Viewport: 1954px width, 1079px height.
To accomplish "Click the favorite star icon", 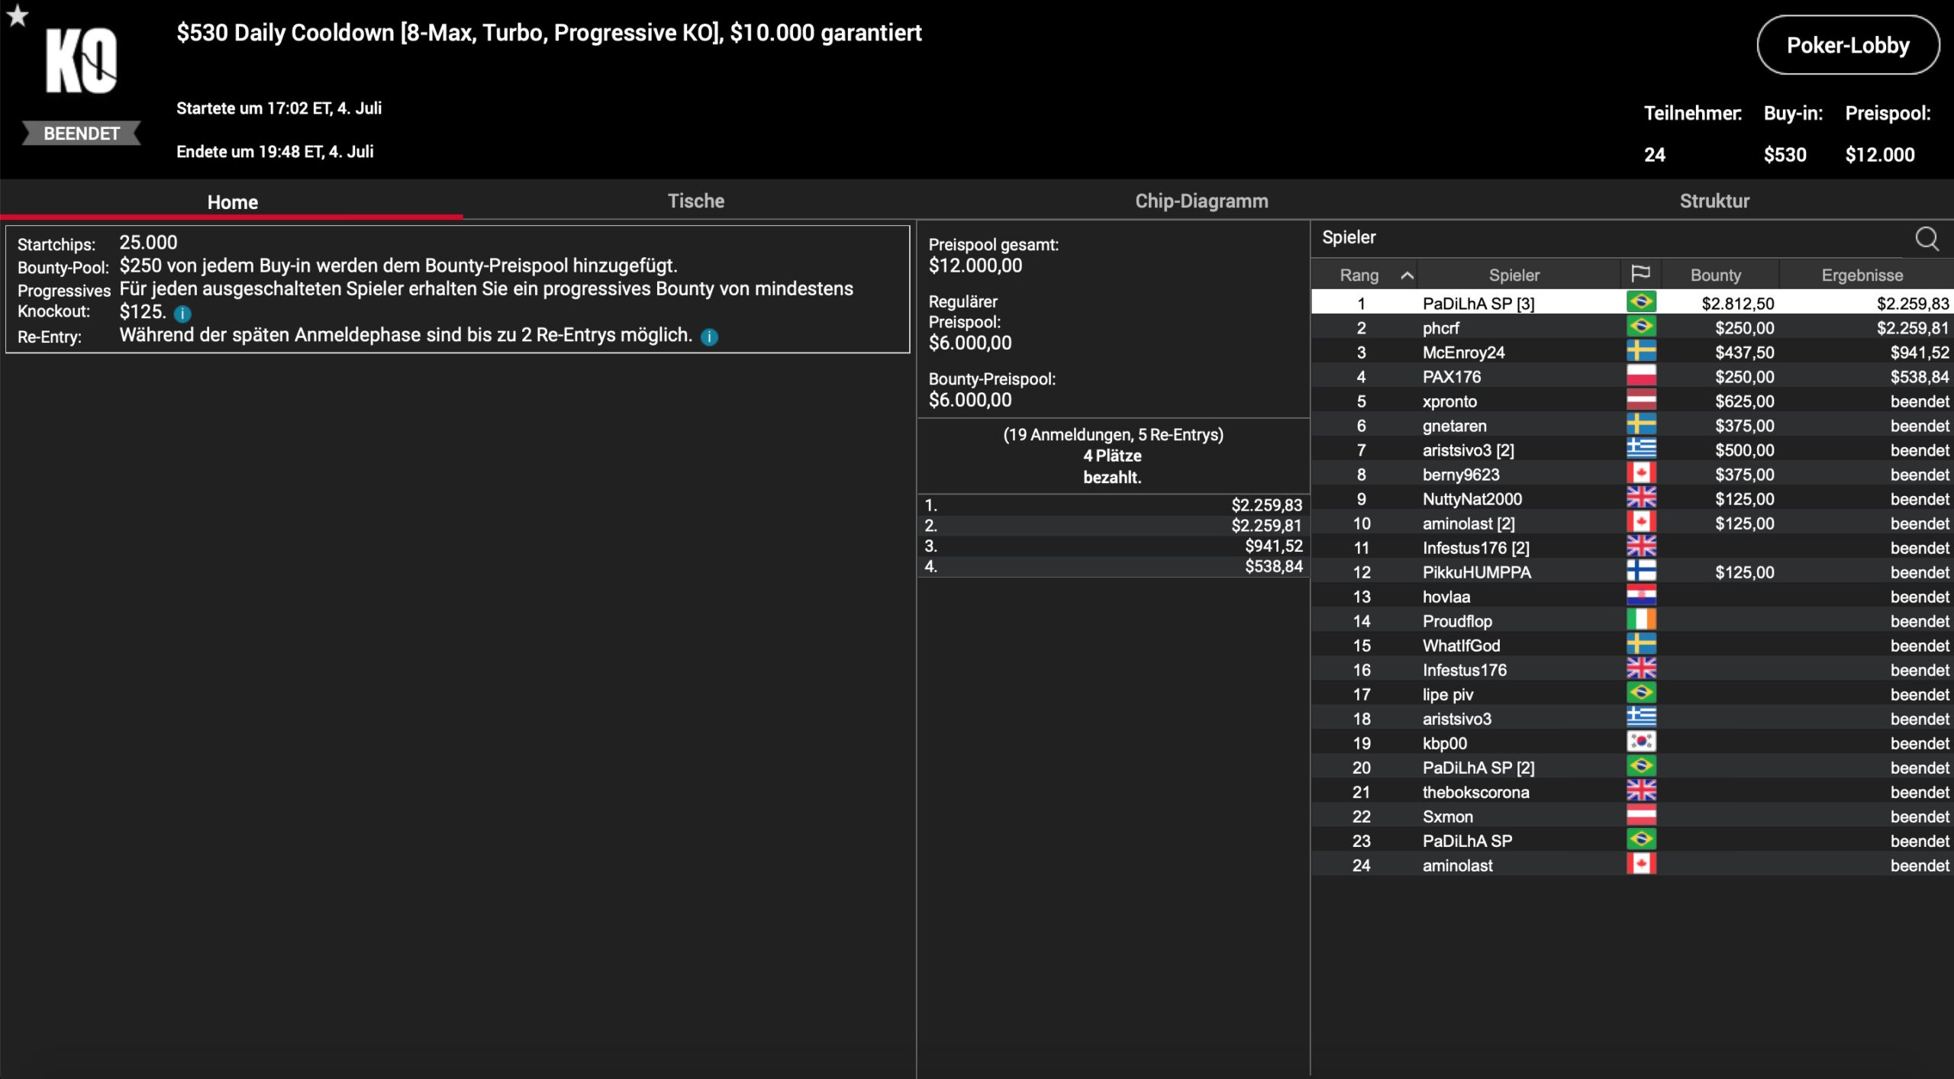I will [18, 16].
